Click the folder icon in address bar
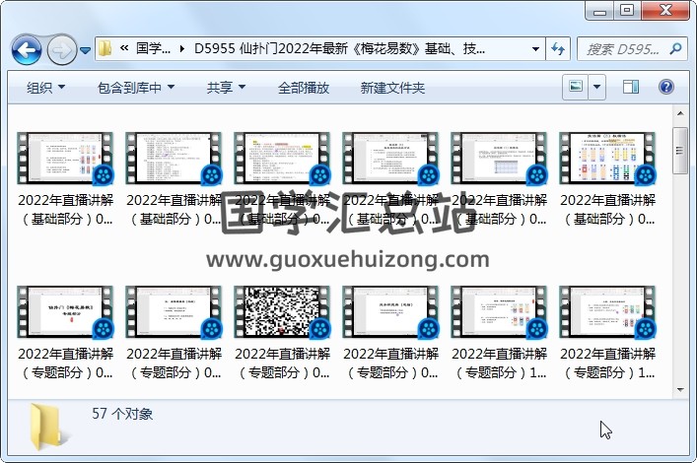This screenshot has width=697, height=463. (x=105, y=48)
